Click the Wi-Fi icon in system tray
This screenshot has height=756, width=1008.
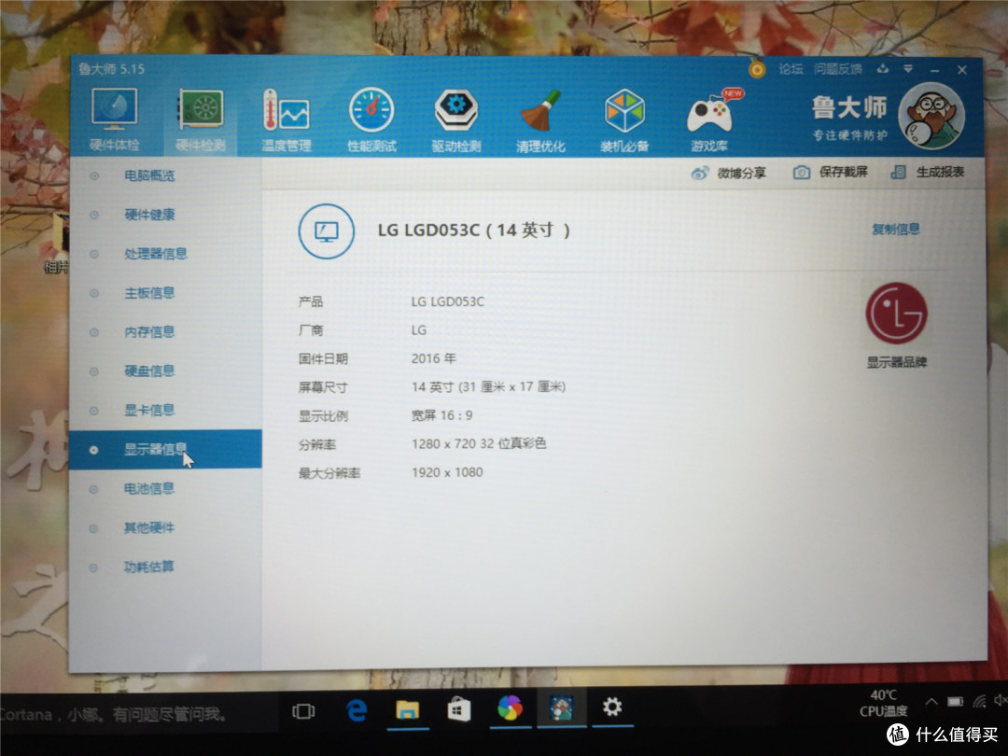pos(979,701)
